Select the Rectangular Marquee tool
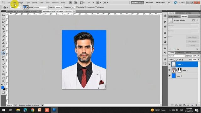The image size is (201, 113). coord(3,19)
